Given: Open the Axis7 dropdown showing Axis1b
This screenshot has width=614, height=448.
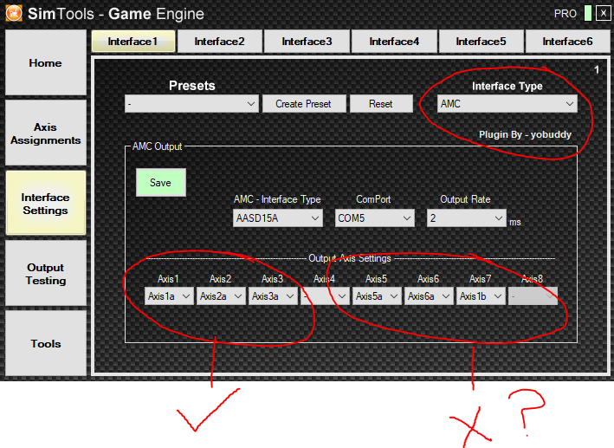Looking at the screenshot, I should coord(481,296).
